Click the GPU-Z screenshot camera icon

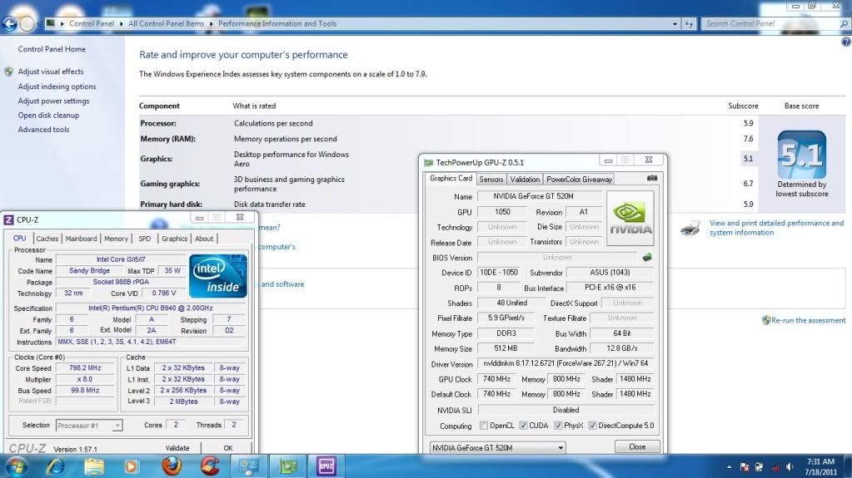[652, 178]
